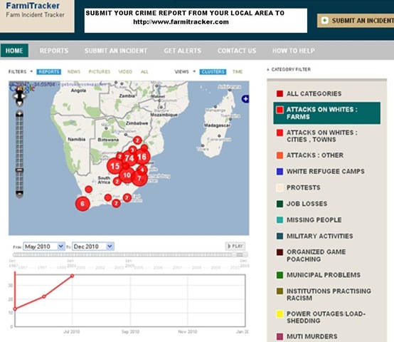The height and width of the screenshot is (342, 394).
Task: Select ALL filter above the map
Action: 144,72
